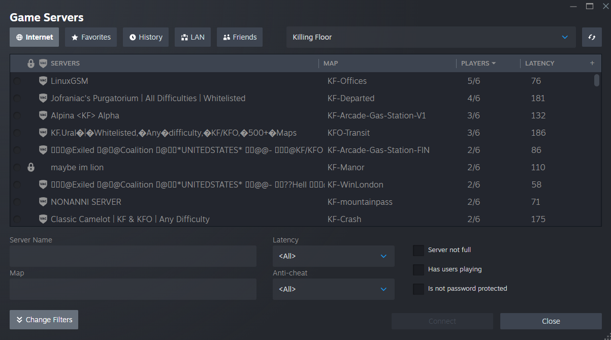
Task: Click the latency value 132
Action: click(x=538, y=115)
